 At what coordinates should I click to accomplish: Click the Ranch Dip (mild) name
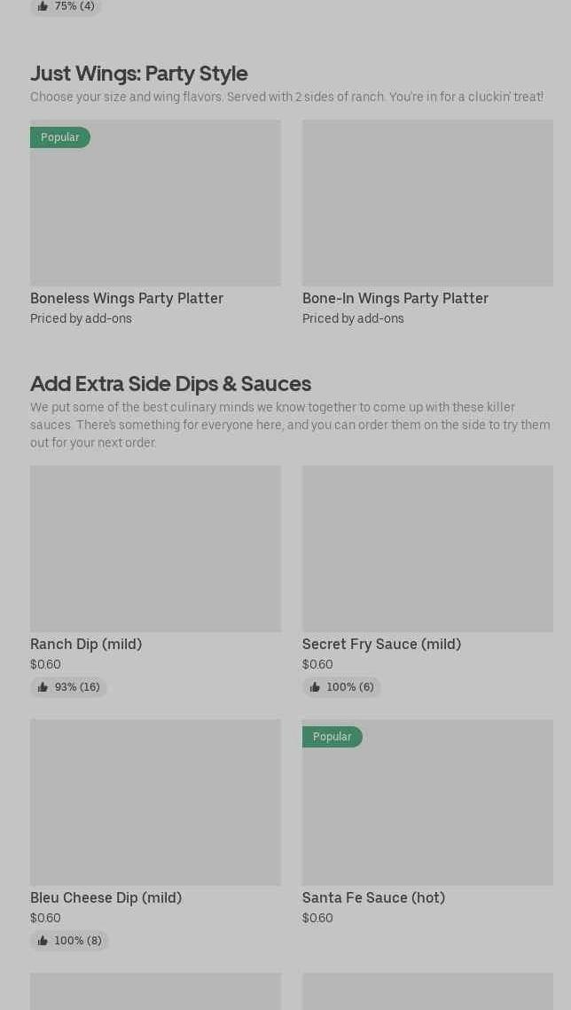(x=86, y=645)
